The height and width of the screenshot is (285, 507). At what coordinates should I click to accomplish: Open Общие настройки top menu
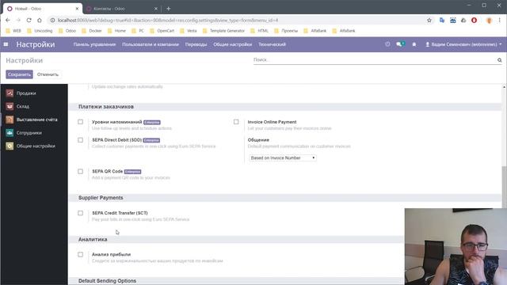point(232,44)
